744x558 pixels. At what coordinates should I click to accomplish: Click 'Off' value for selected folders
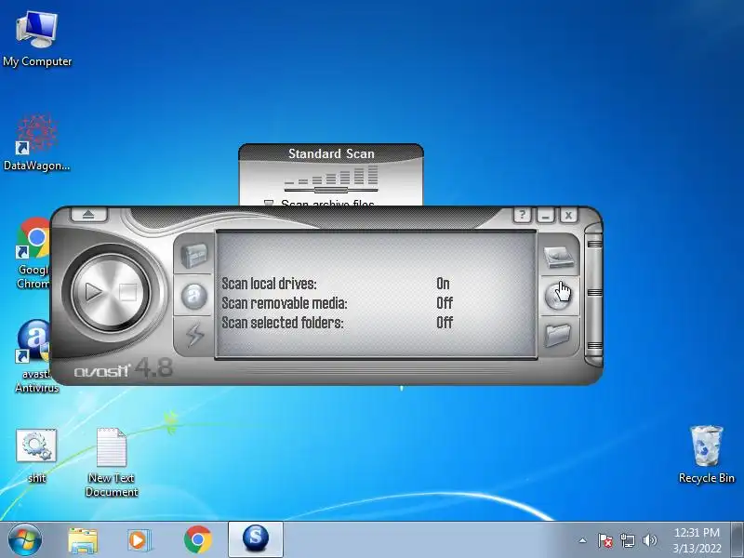[x=445, y=323]
